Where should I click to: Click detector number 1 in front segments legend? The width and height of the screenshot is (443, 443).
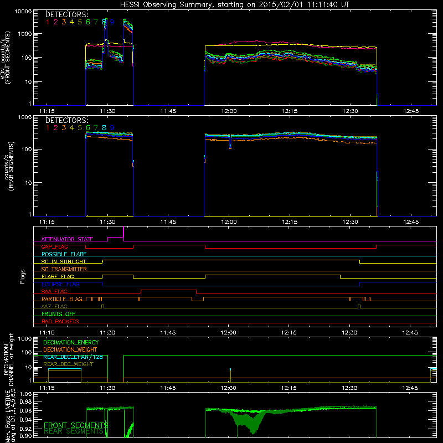[x=48, y=22]
